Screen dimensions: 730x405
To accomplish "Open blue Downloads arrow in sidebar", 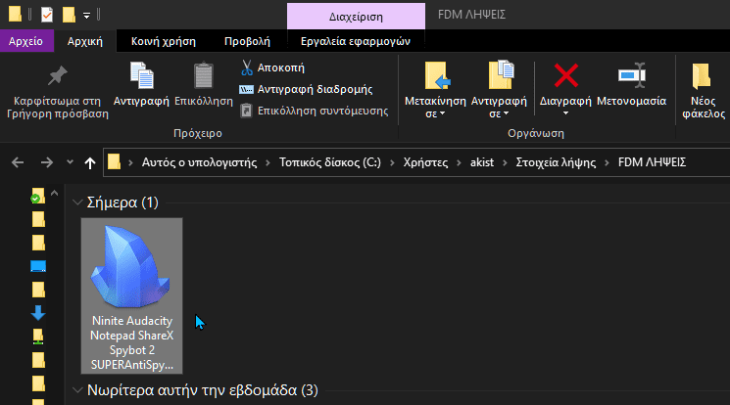I will [x=38, y=313].
